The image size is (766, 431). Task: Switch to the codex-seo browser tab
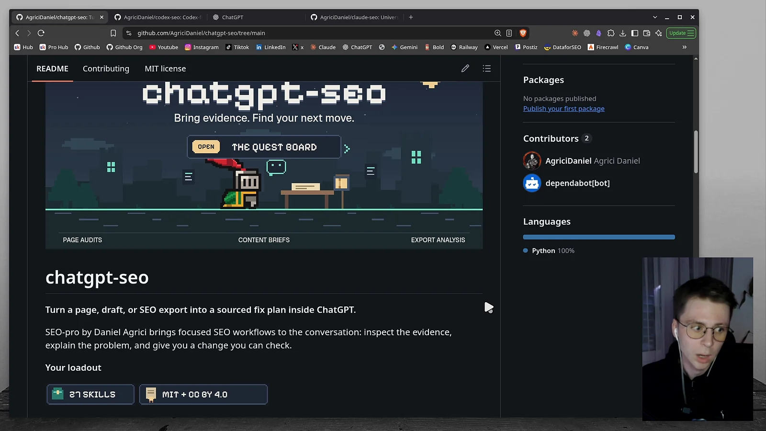(158, 17)
